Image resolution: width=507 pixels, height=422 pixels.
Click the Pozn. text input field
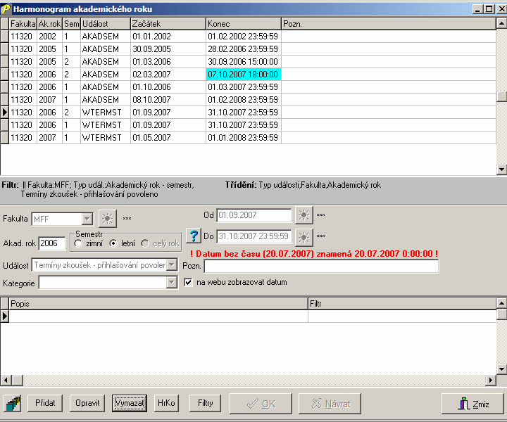pos(321,266)
